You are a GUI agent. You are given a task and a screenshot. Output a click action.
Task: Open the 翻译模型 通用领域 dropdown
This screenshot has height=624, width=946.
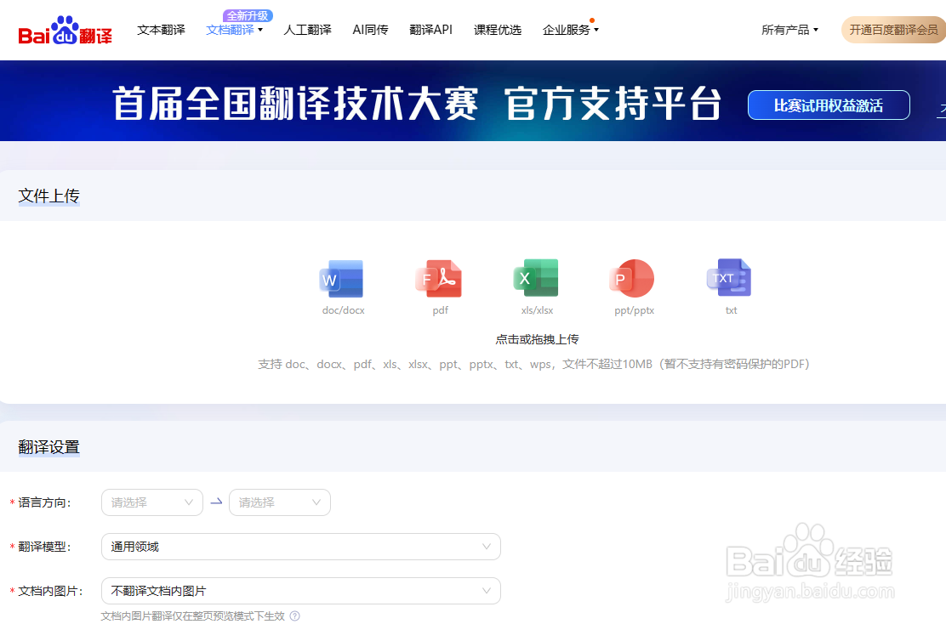click(300, 547)
